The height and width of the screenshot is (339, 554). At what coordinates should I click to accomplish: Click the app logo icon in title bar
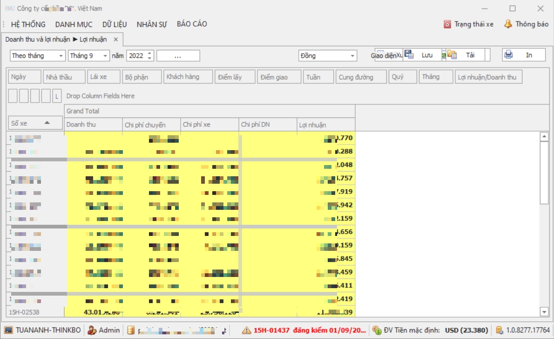10,8
